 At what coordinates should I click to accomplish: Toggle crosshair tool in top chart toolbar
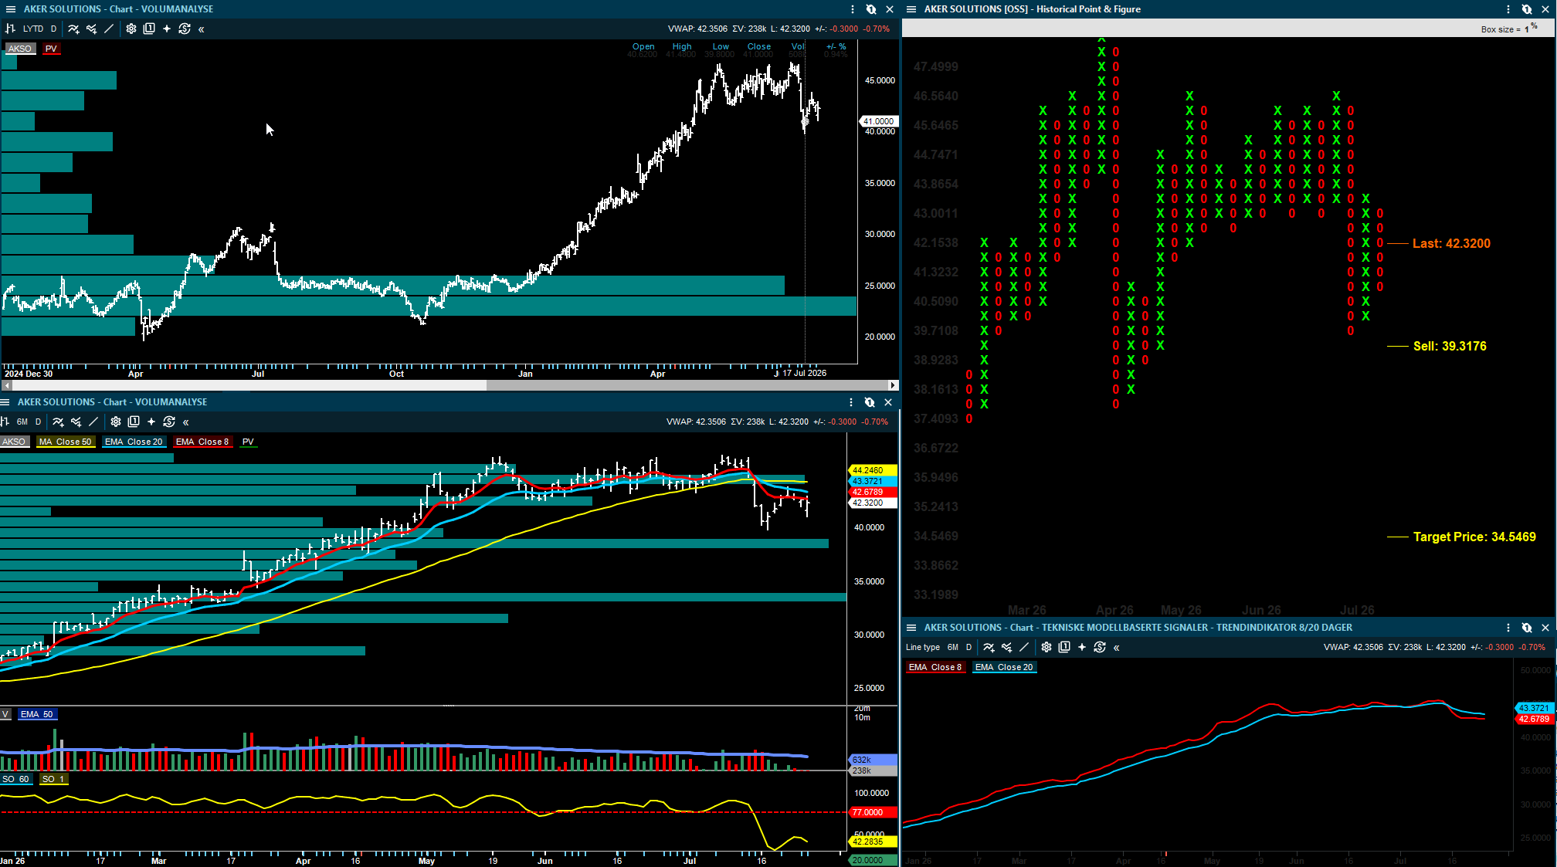(167, 29)
